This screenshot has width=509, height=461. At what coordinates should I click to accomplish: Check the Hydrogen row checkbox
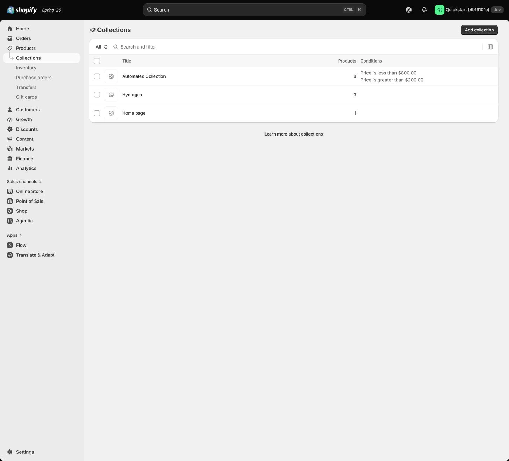(x=97, y=95)
